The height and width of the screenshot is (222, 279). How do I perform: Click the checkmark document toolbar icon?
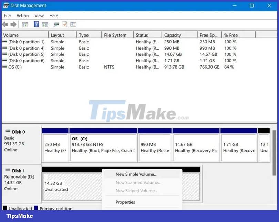(64, 24)
